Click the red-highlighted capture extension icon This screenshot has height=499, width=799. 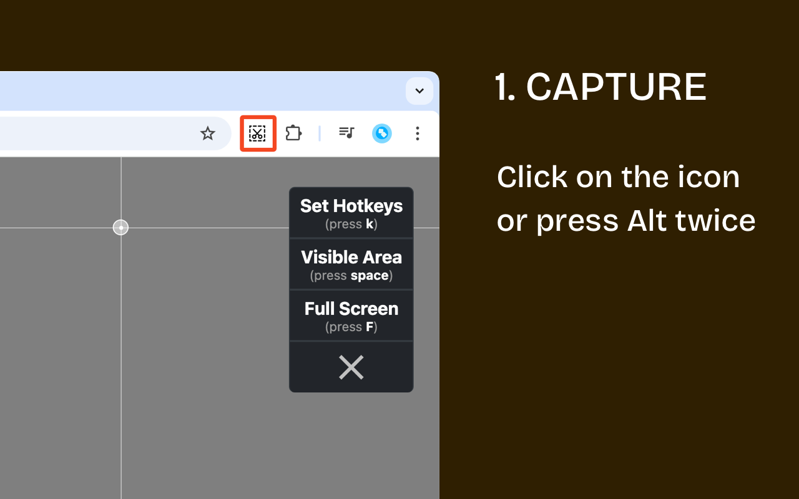[x=258, y=133]
